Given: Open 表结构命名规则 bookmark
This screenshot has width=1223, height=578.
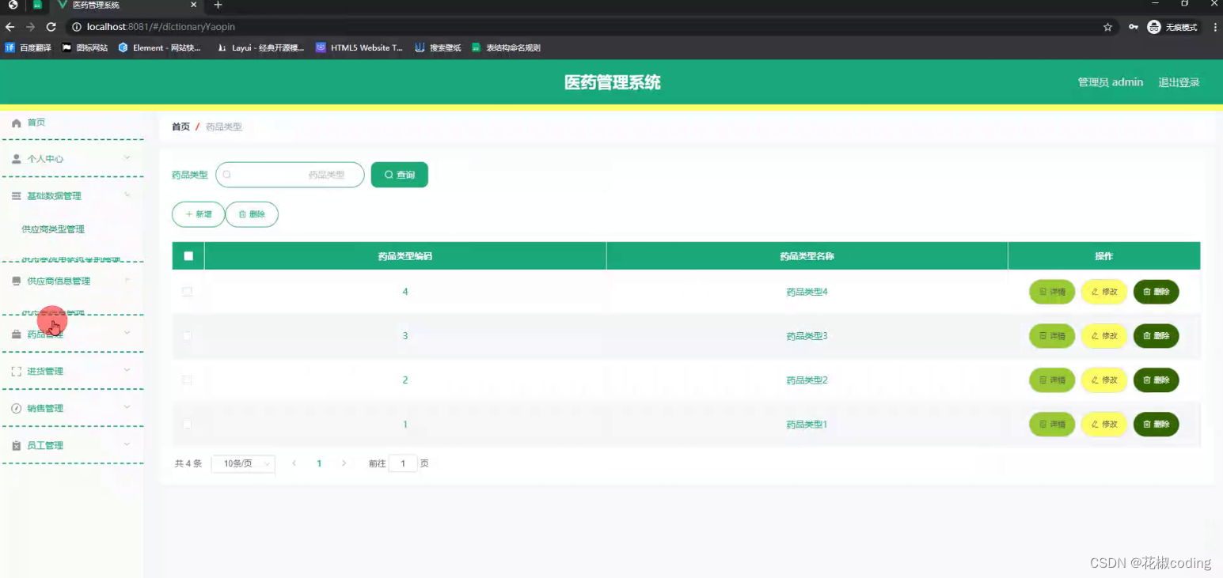Looking at the screenshot, I should [x=506, y=47].
